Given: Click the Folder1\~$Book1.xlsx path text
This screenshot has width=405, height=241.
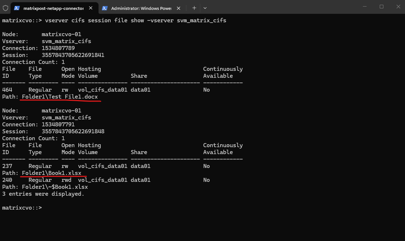Looking at the screenshot, I should tap(55, 187).
